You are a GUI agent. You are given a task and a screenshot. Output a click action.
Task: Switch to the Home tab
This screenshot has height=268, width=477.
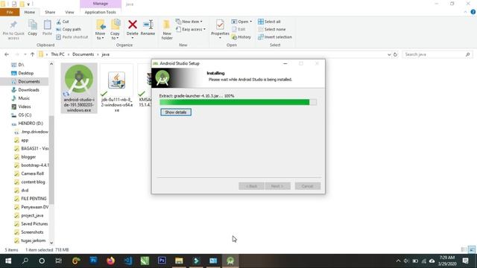click(x=30, y=12)
